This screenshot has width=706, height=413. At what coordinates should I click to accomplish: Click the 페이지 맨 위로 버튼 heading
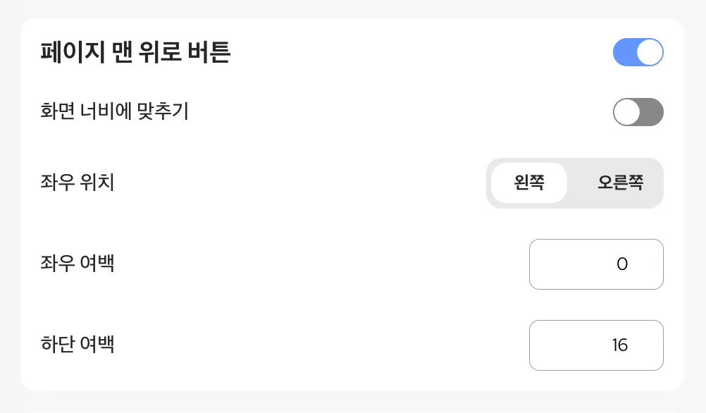[136, 53]
